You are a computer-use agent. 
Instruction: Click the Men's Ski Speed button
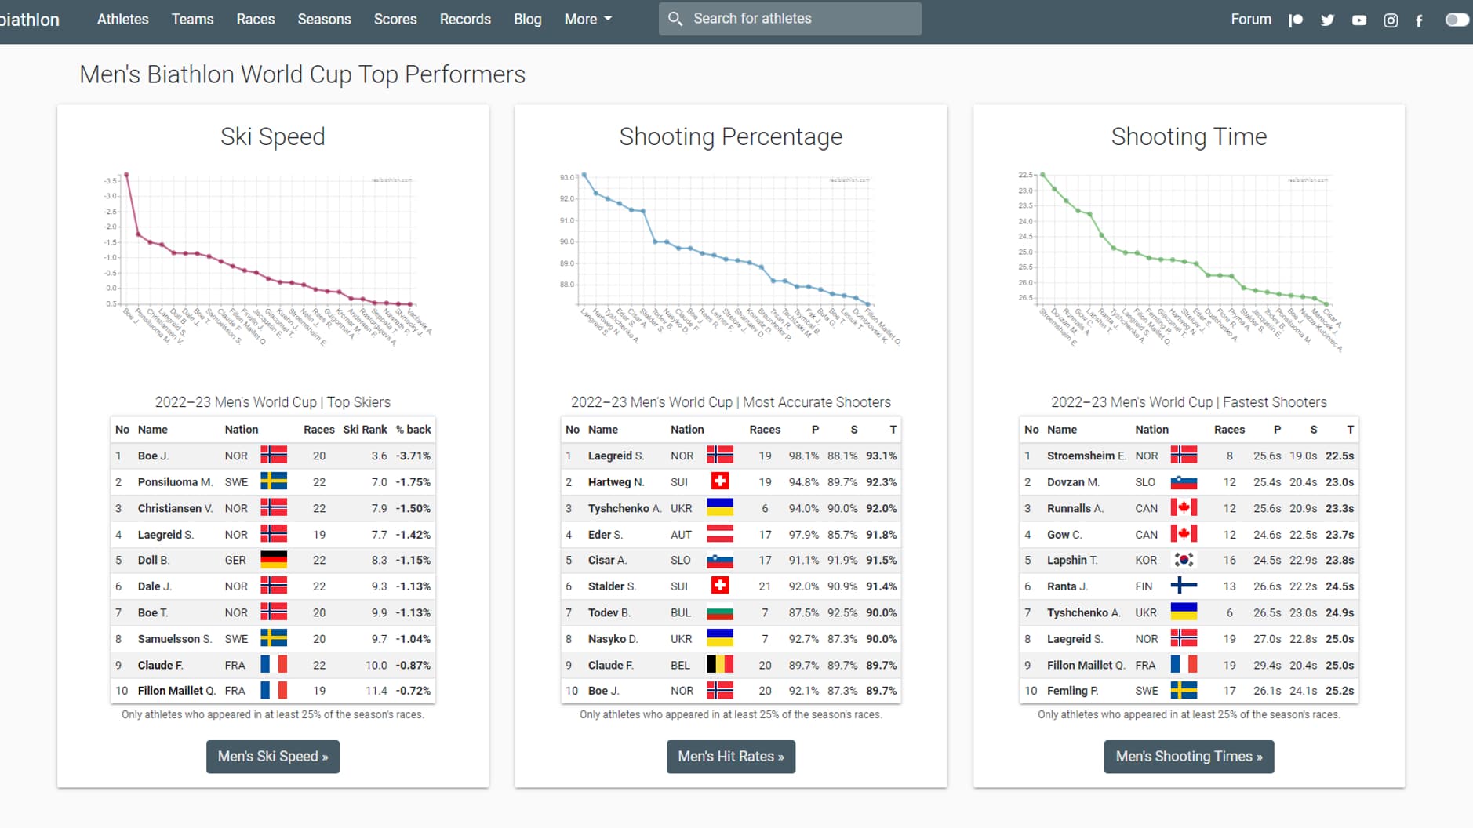(273, 757)
